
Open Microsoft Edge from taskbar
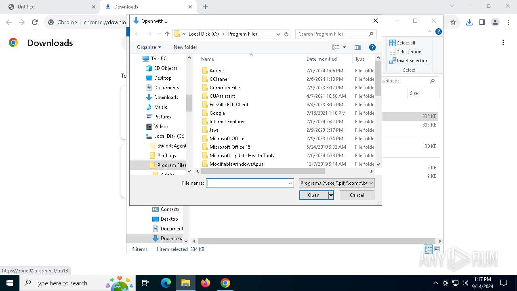click(166, 283)
